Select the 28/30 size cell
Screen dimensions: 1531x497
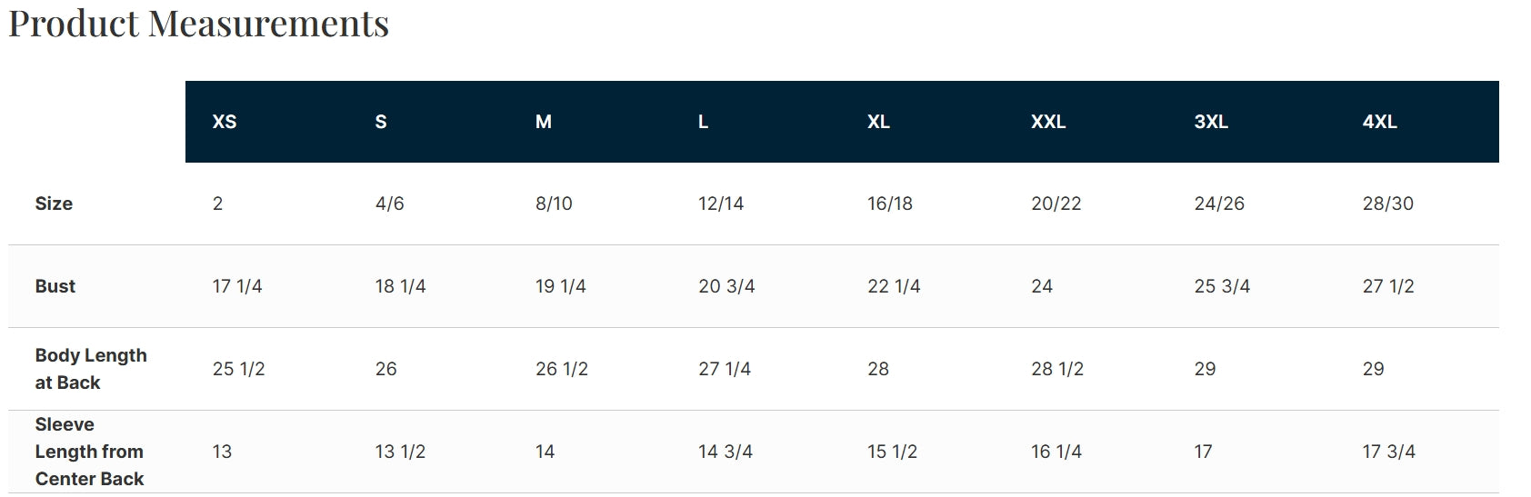[1387, 204]
